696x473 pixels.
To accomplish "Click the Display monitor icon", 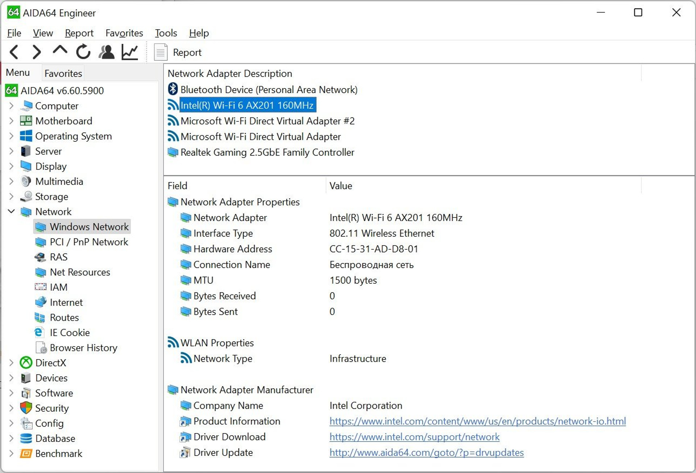I will (x=26, y=166).
